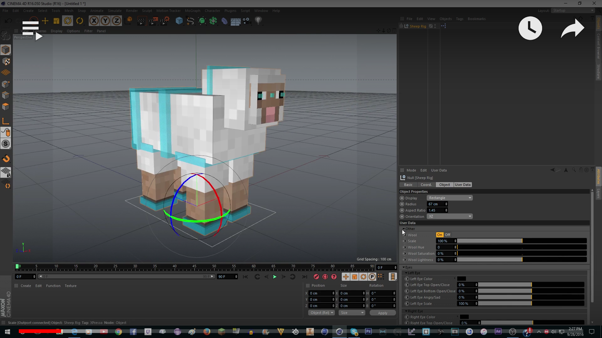The width and height of the screenshot is (602, 338).
Task: Switch Wool to Off
Action: 447,235
